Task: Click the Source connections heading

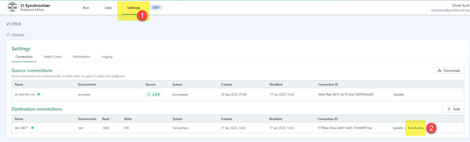Action: 32,70
